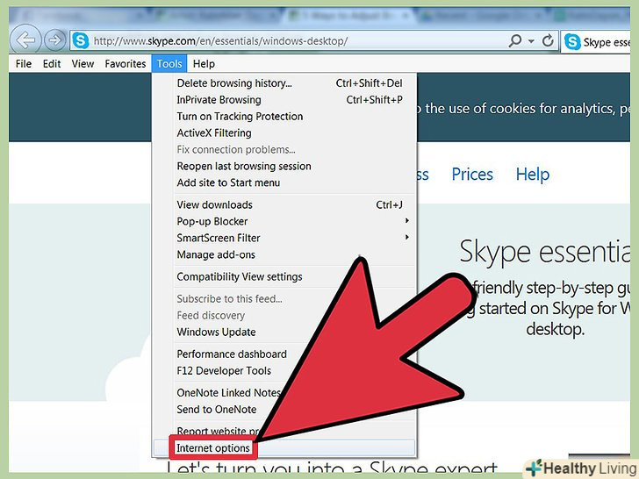Screen dimensions: 639x479
Task: Open View downloads from Tools menu
Action: pyautogui.click(x=284, y=205)
